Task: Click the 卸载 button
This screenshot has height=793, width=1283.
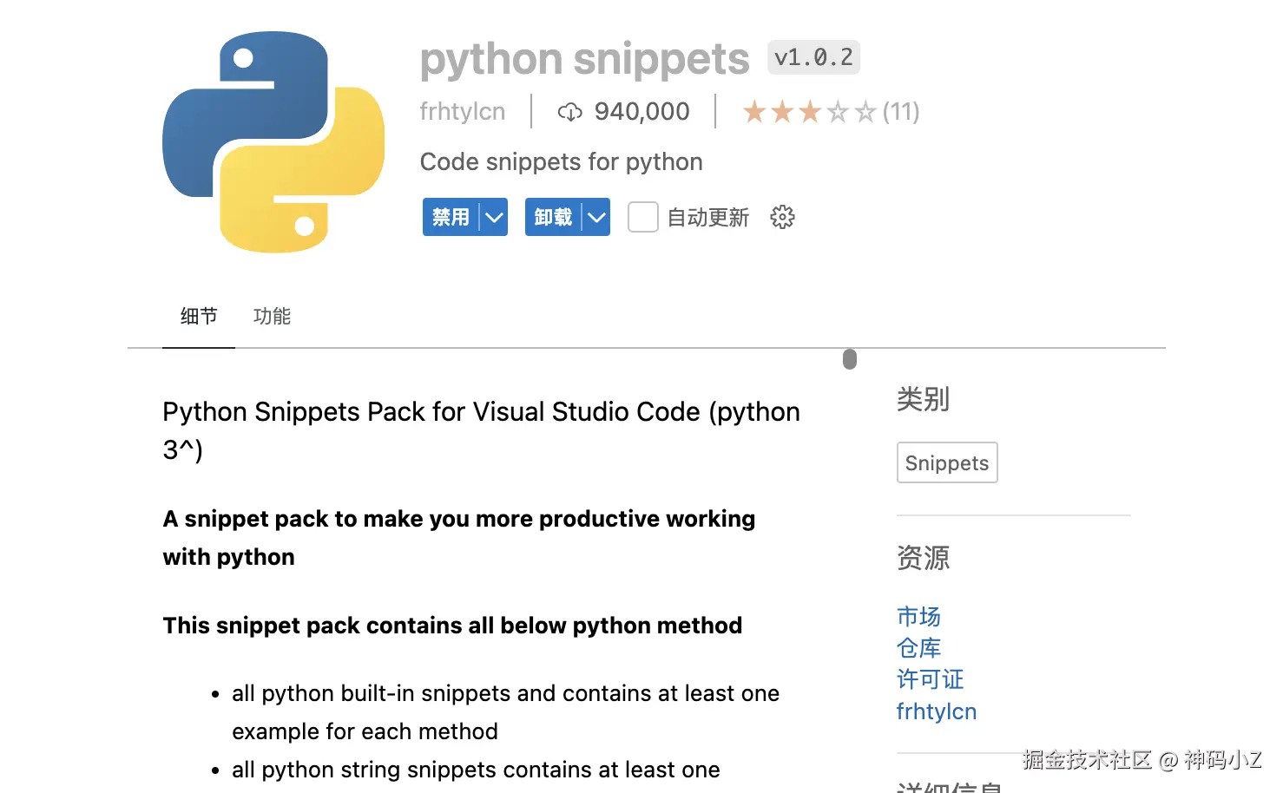Action: pyautogui.click(x=553, y=217)
